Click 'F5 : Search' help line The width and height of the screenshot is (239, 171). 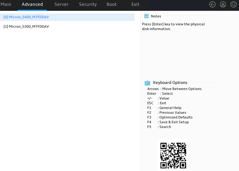click(159, 127)
